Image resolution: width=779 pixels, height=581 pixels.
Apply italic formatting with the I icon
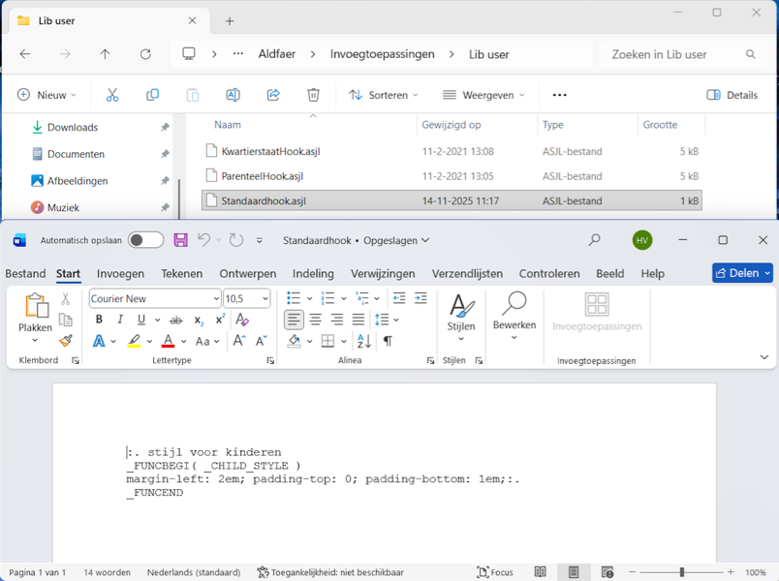click(120, 320)
